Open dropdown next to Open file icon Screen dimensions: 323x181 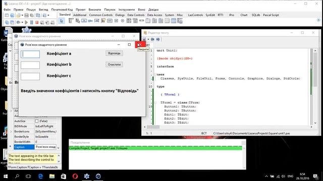tap(22, 16)
